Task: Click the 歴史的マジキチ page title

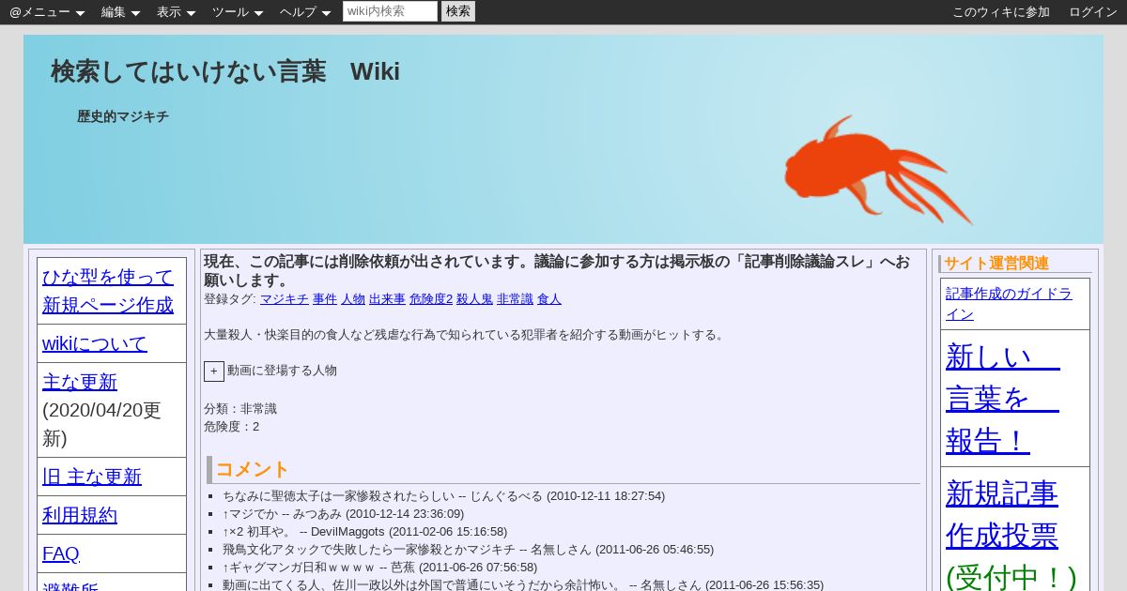Action: [x=123, y=116]
